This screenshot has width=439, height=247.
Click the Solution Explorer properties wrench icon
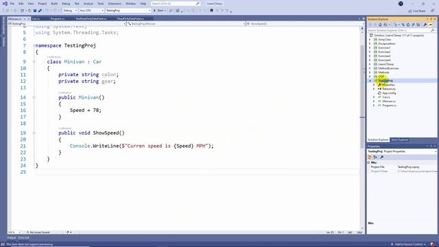(425, 25)
